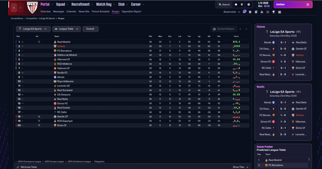Click the Search button

pyautogui.click(x=224, y=5)
